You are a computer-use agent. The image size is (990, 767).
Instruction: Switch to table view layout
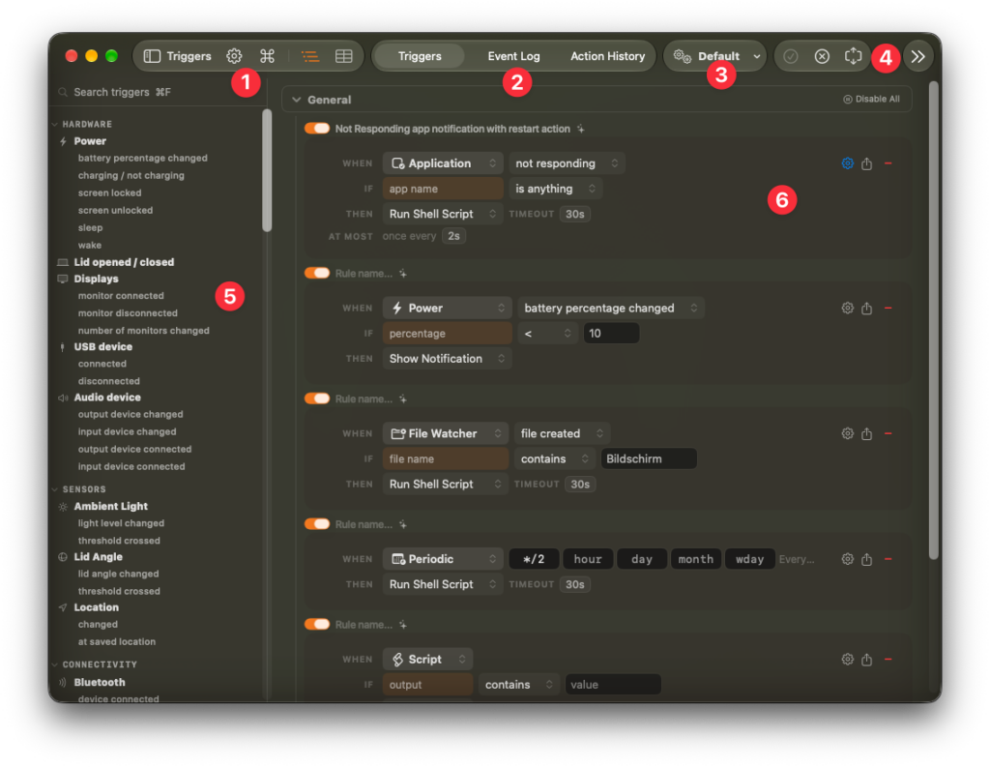(344, 56)
